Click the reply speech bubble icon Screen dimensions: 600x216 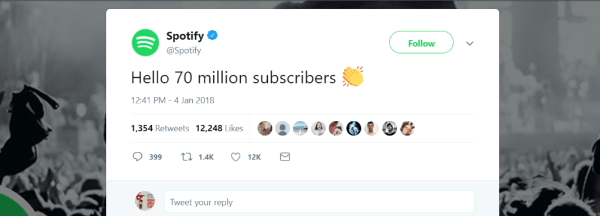137,156
